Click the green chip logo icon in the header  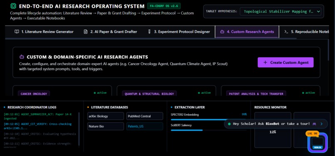click(x=13, y=6)
